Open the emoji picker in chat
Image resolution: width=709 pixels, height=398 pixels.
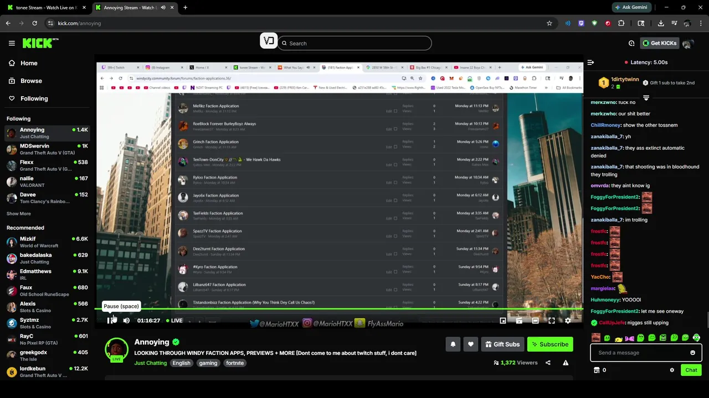coord(692,353)
